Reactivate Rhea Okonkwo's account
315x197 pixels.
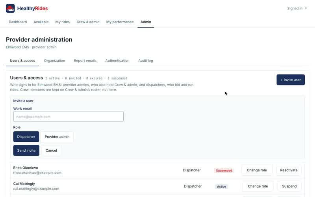click(x=289, y=170)
